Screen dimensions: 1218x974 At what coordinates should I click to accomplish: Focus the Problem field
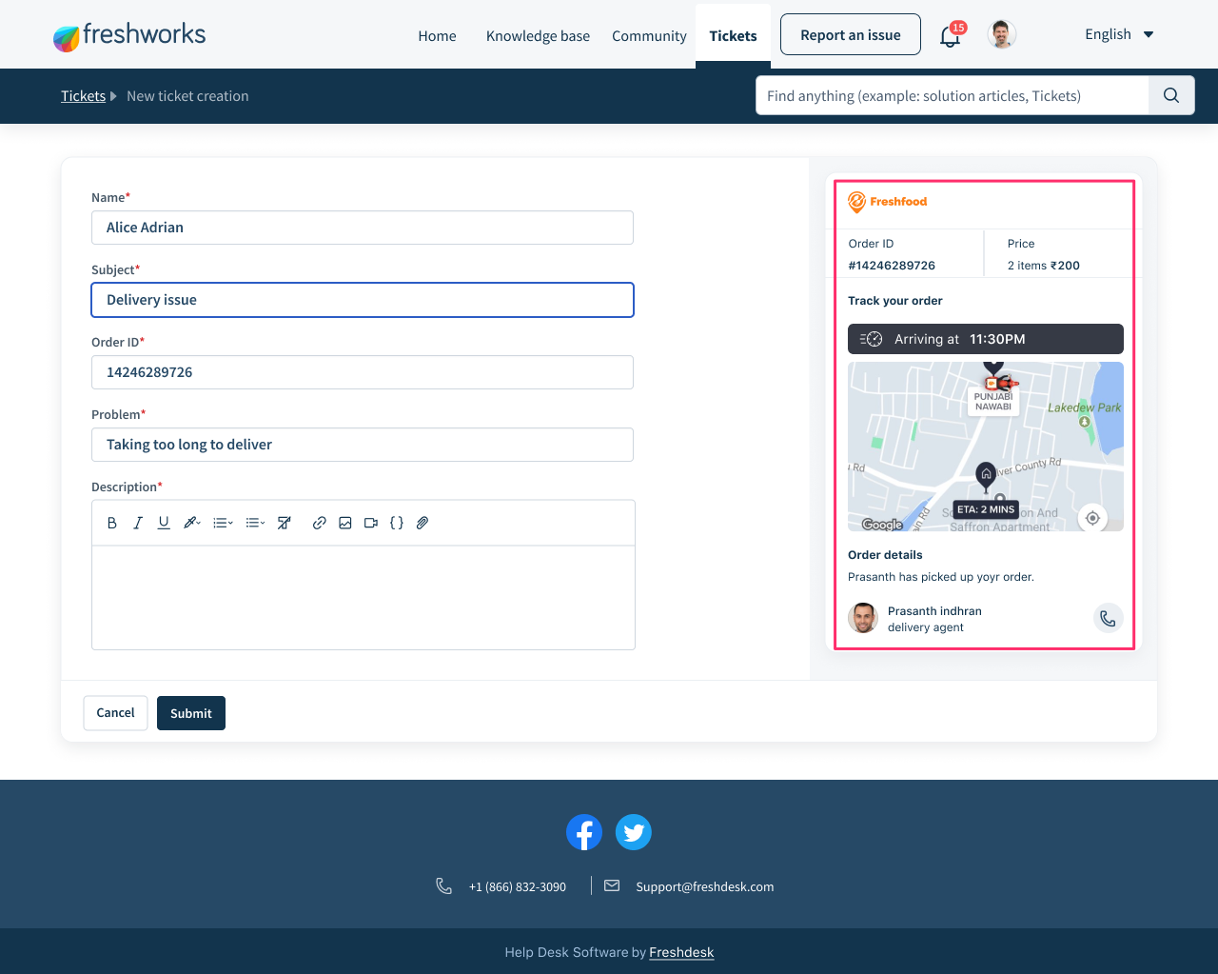point(363,445)
